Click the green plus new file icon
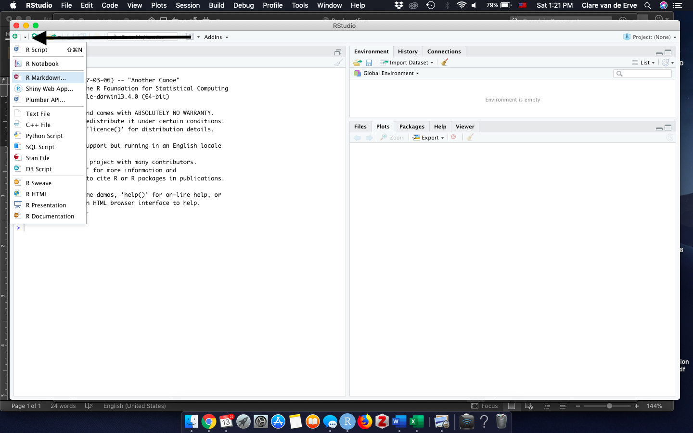The width and height of the screenshot is (693, 433). 15,37
